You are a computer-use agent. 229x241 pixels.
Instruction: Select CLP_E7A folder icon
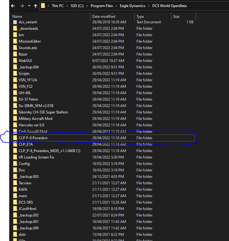(x=15, y=144)
